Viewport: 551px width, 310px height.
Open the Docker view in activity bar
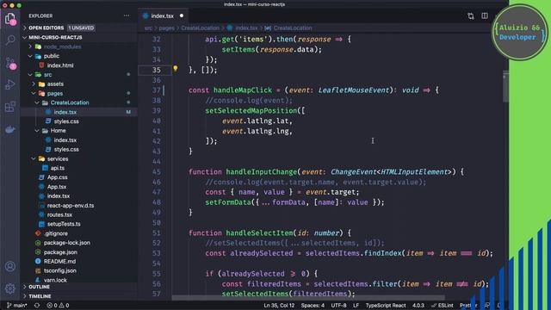[10, 129]
